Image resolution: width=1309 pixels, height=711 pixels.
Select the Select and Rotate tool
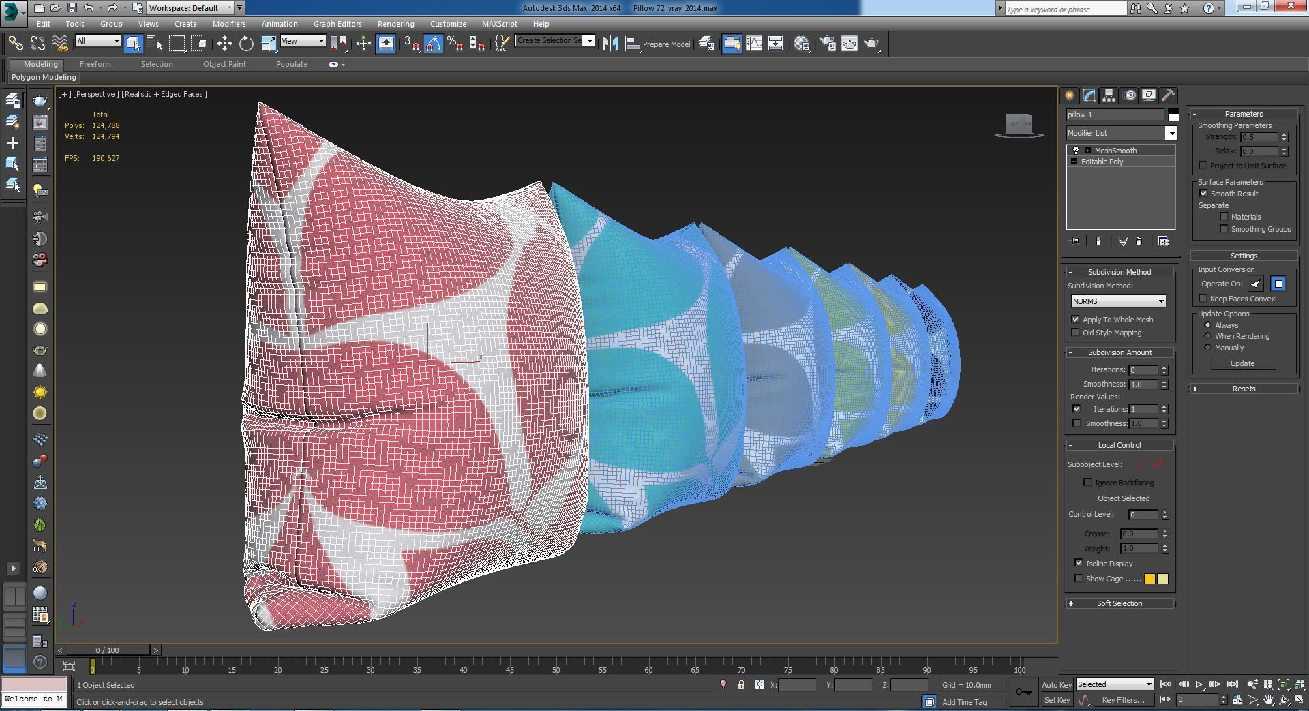pyautogui.click(x=246, y=44)
